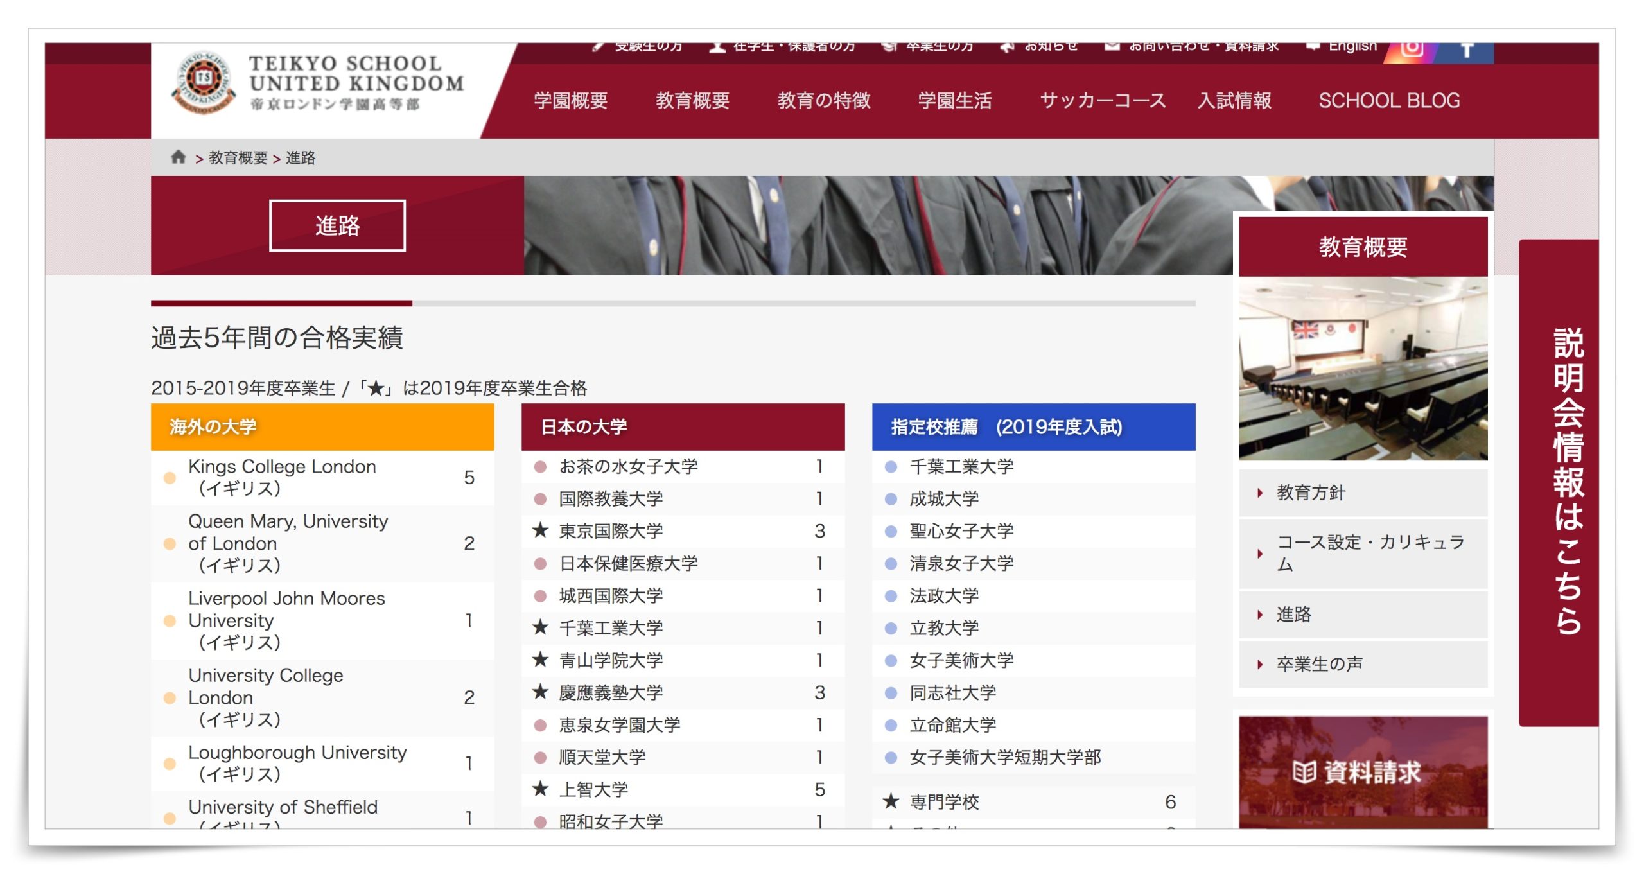Select the 立命館大学 row
This screenshot has height=874, width=1644.
[x=1033, y=724]
